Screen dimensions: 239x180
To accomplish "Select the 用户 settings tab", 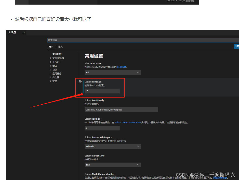I will coord(51,47).
